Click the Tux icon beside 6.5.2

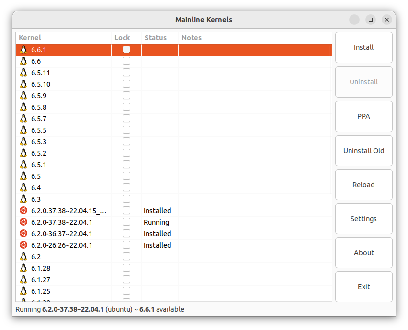[23, 153]
